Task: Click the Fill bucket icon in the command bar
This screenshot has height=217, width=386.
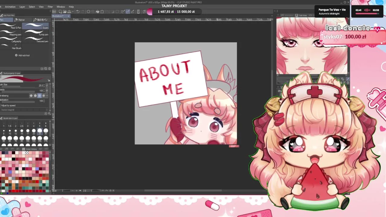Action: [x=97, y=11]
